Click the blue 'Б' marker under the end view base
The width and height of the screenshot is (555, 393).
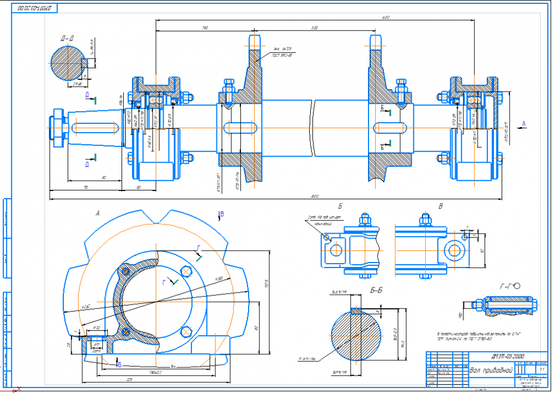click(x=119, y=362)
